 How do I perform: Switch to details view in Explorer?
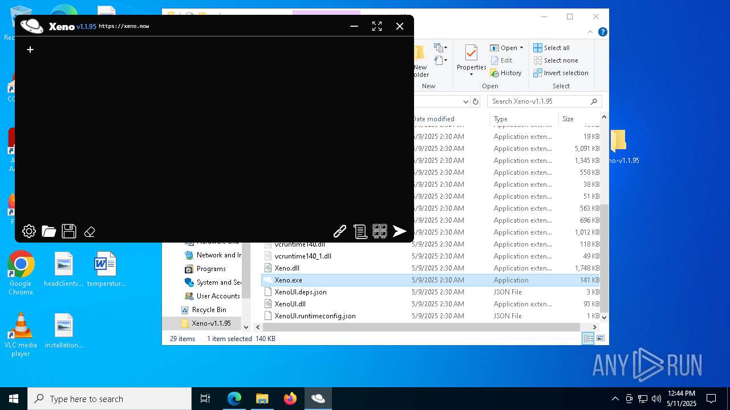point(588,338)
